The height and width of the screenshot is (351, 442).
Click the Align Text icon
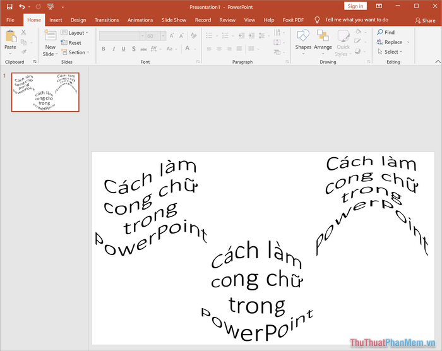click(277, 42)
